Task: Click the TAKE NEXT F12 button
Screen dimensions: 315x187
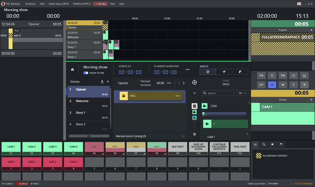Action: point(240,149)
